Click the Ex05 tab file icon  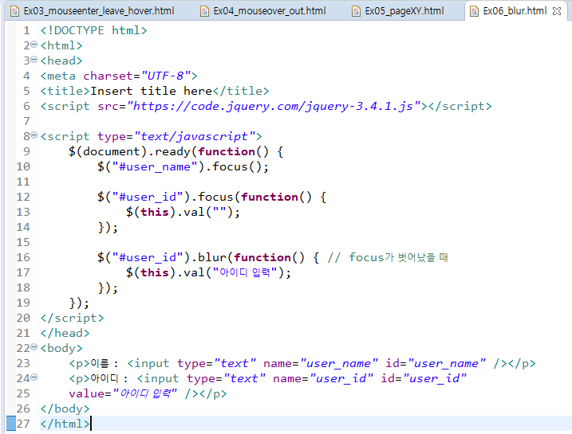coord(356,11)
